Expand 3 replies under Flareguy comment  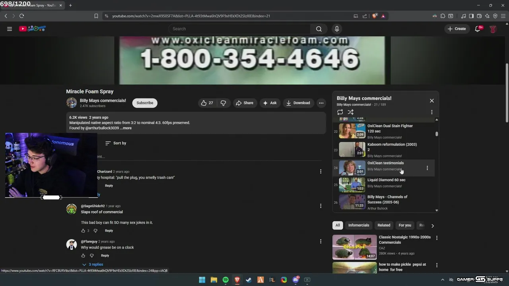pos(93,264)
